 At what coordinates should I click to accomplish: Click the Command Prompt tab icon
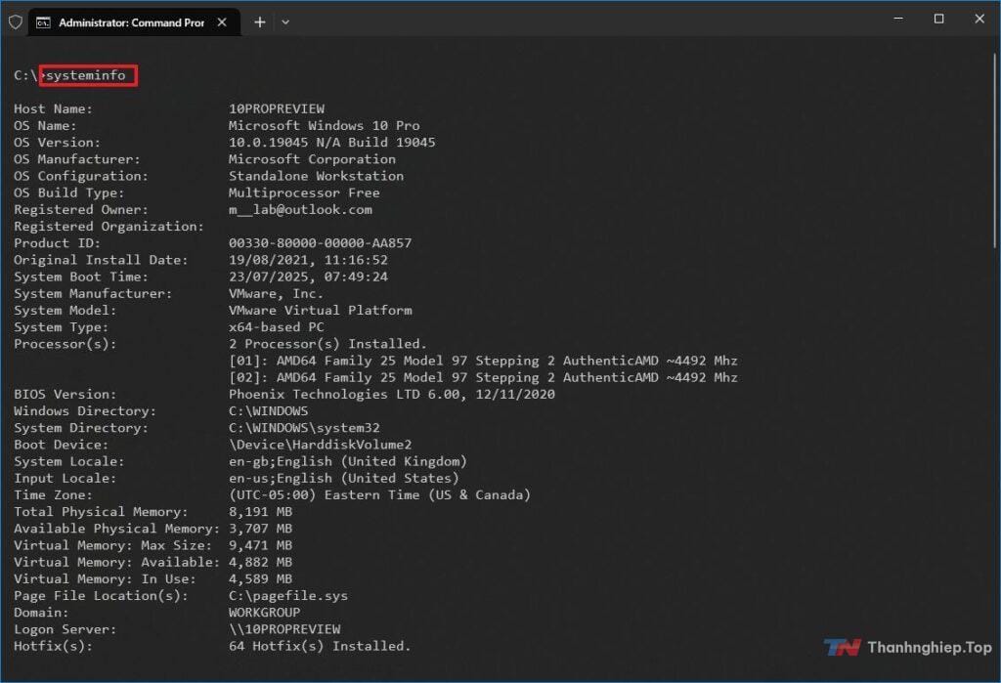pyautogui.click(x=43, y=22)
